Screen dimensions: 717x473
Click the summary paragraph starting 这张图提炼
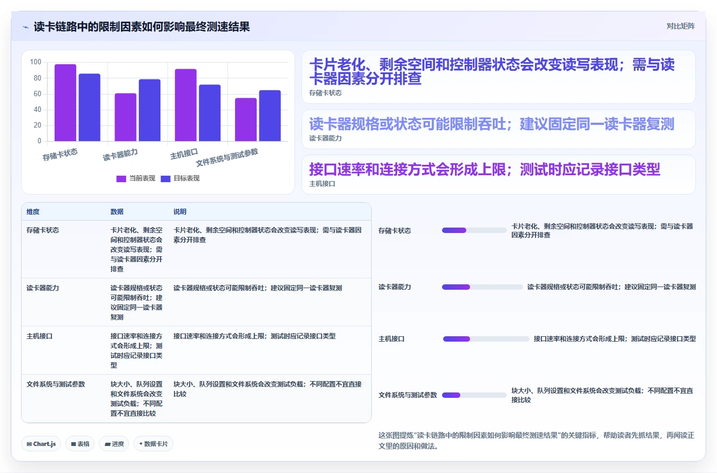click(x=537, y=441)
